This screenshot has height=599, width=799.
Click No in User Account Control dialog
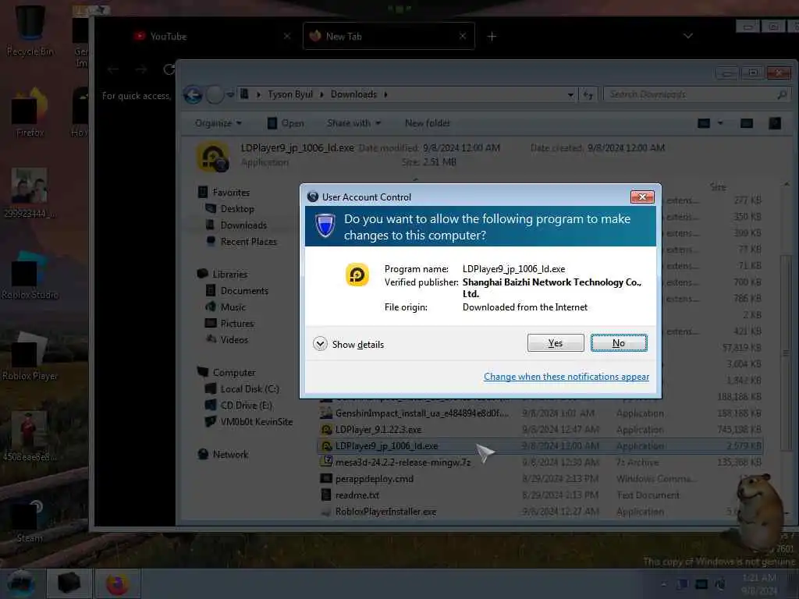click(619, 343)
